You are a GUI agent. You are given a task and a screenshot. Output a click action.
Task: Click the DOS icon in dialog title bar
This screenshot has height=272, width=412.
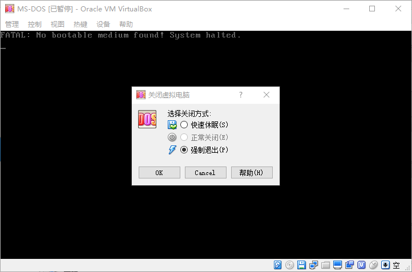tap(141, 95)
